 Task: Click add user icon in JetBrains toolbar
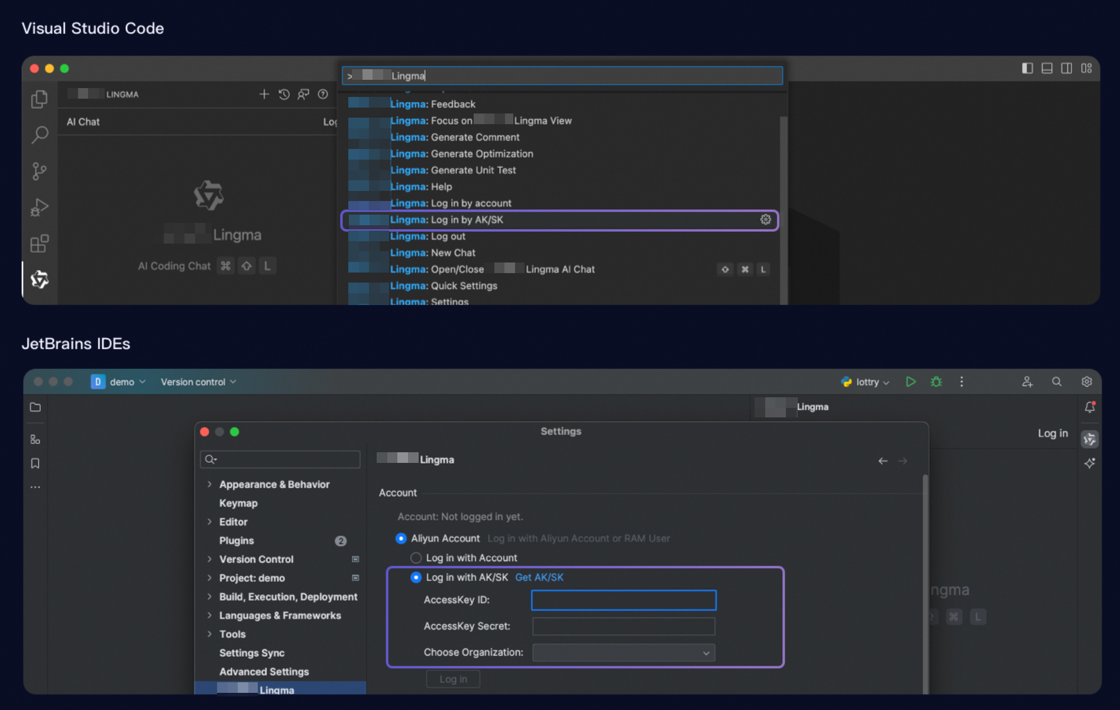point(1027,382)
